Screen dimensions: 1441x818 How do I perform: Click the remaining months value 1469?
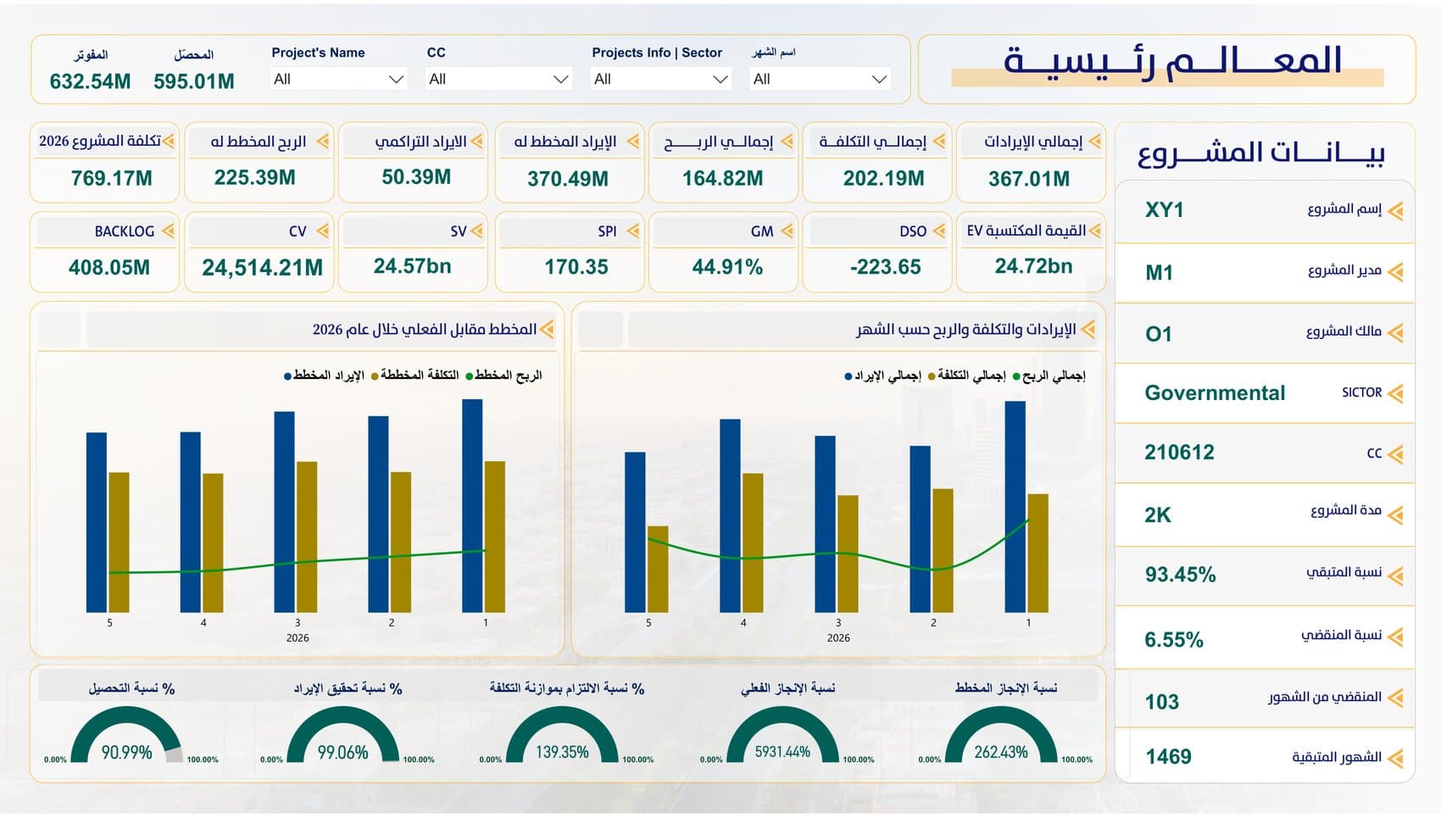click(1168, 756)
